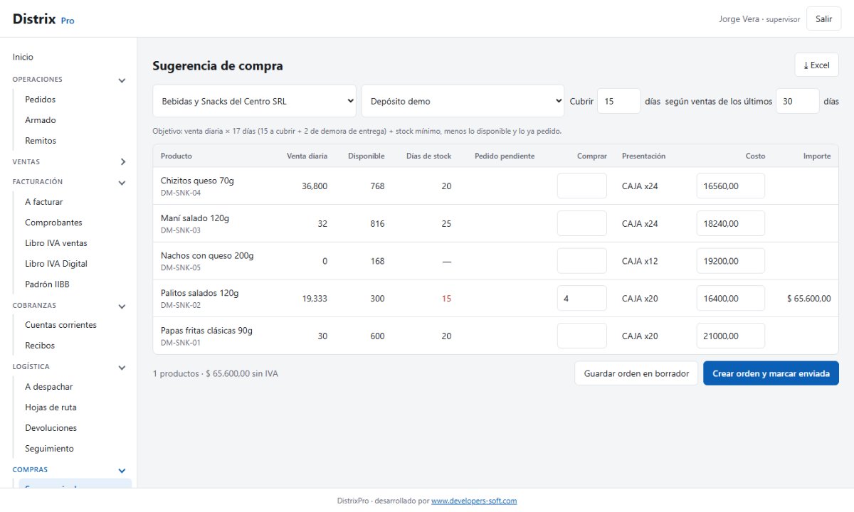
Task: Open A facturar in the sidebar
Action: [43, 202]
